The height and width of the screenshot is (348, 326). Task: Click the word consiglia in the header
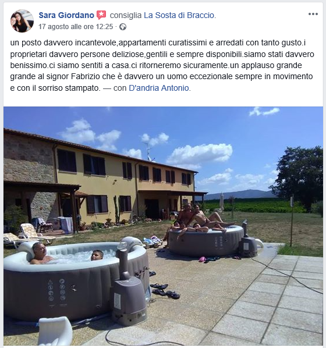click(x=126, y=15)
